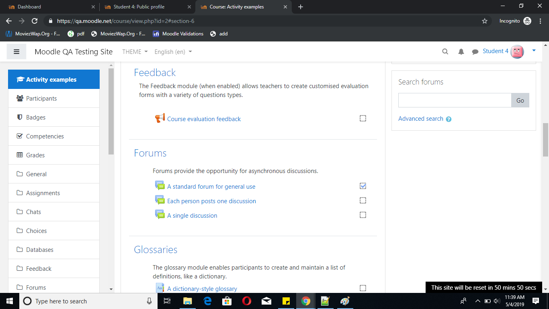
Task: Go to Chats section in sidebar
Action: [x=54, y=212]
